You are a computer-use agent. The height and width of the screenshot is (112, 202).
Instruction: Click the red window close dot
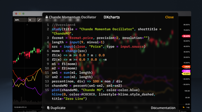pos(16,14)
